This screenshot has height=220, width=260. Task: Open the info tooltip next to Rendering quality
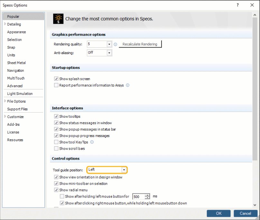coord(115,44)
